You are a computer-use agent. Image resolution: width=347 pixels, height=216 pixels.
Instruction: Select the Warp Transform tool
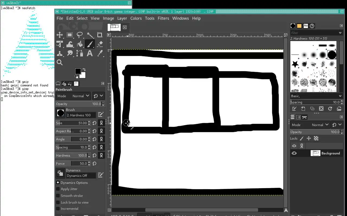(70, 44)
